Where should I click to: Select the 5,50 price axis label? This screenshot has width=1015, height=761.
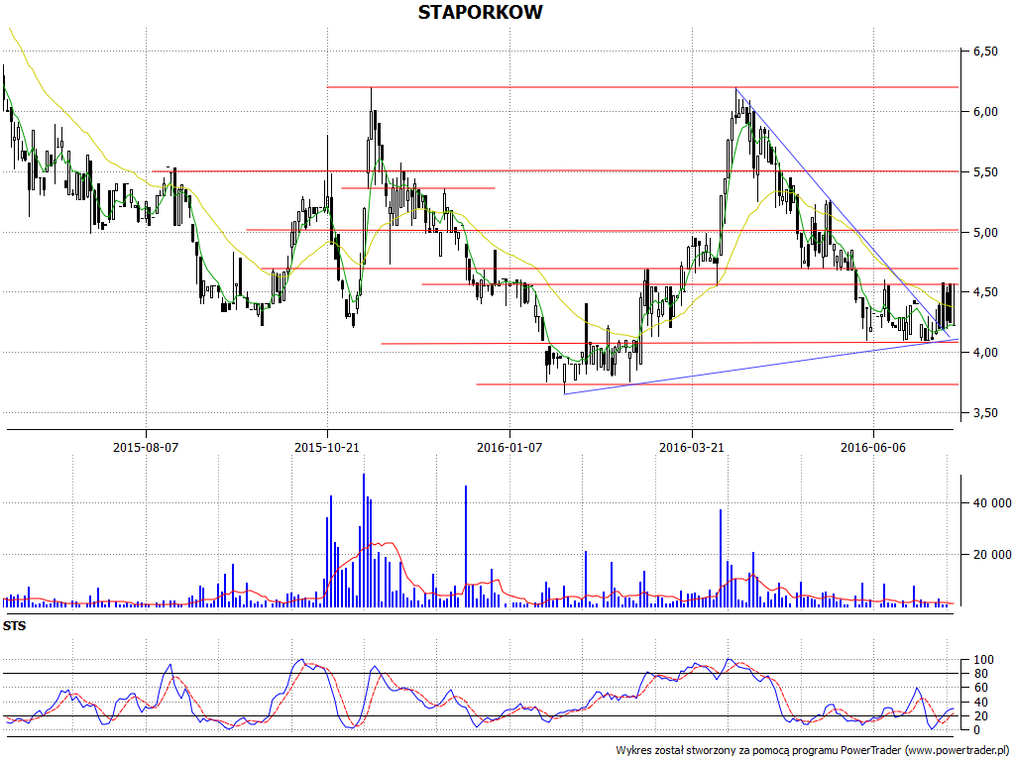click(x=986, y=172)
